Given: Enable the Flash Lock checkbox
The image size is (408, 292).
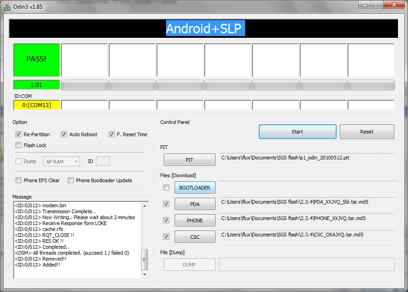Looking at the screenshot, I should pyautogui.click(x=18, y=145).
